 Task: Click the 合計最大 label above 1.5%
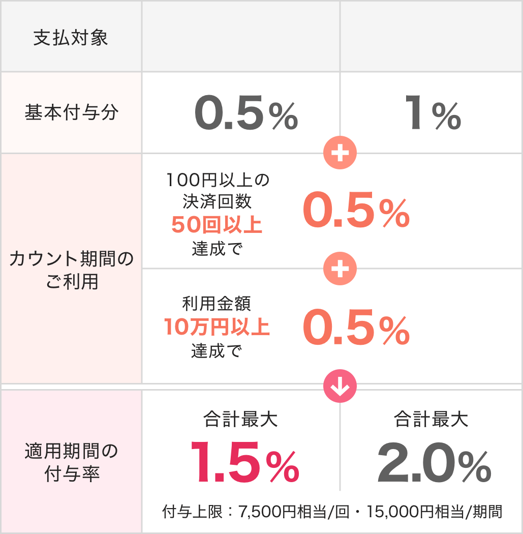tap(240, 419)
